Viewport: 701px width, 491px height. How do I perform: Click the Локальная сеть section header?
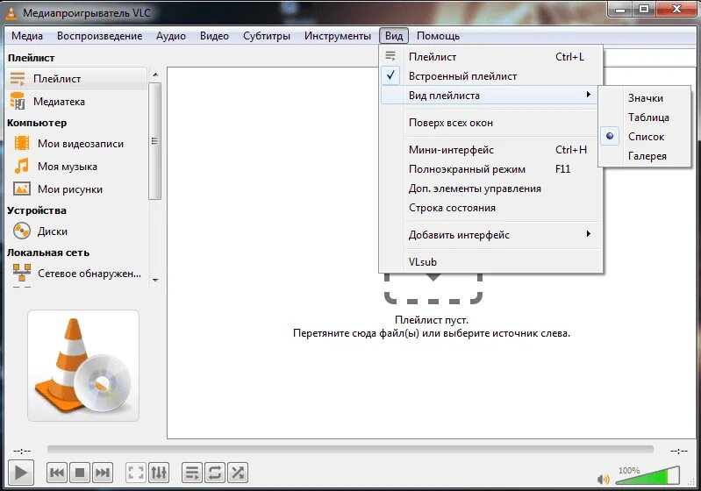[x=48, y=253]
